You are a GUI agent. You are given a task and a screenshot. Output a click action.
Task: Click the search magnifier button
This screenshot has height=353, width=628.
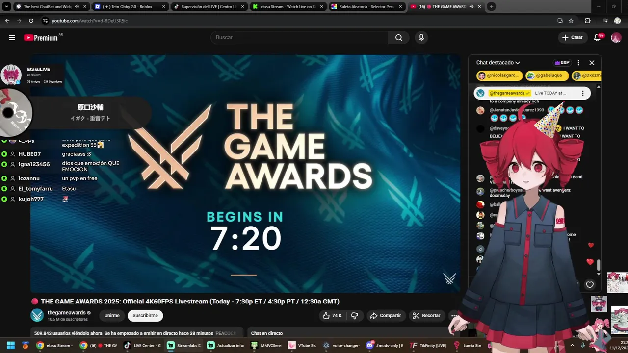399,38
